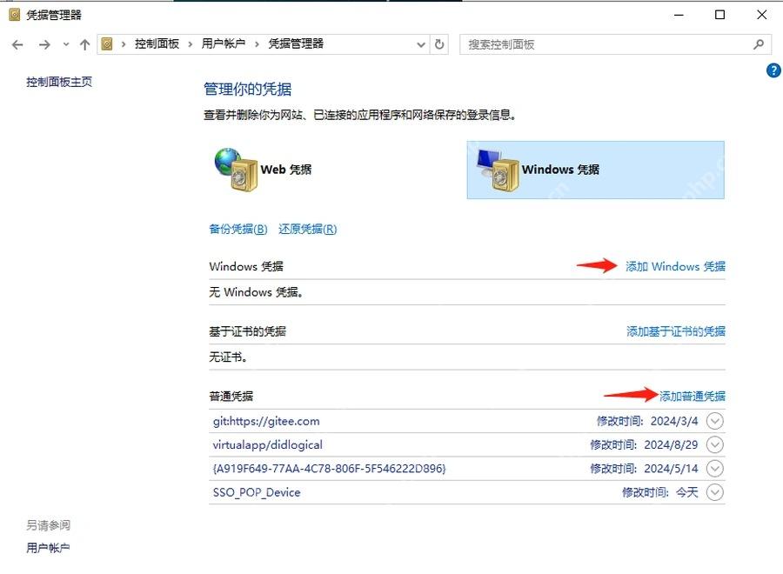
Task: Close the 凭据管理器 window
Action: tap(761, 15)
